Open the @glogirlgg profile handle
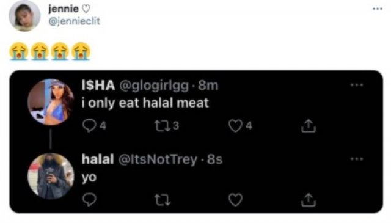391x223 pixels. click(x=154, y=86)
